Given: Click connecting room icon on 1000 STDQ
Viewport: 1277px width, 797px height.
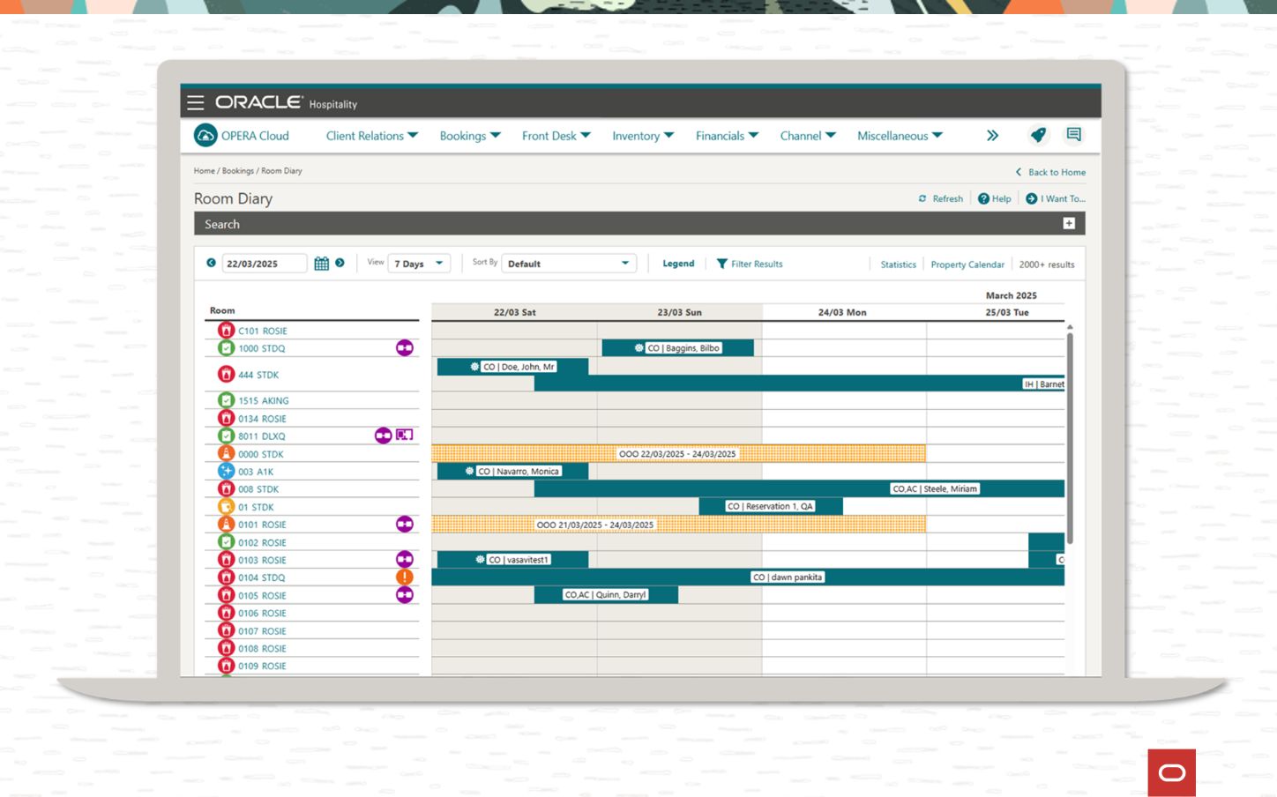Looking at the screenshot, I should click(x=404, y=348).
